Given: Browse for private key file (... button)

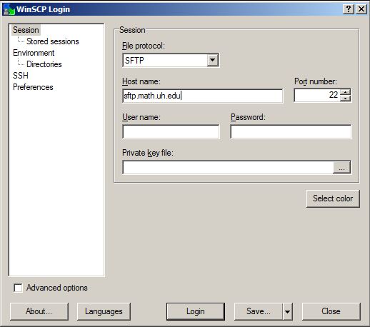Looking at the screenshot, I should click(341, 167).
